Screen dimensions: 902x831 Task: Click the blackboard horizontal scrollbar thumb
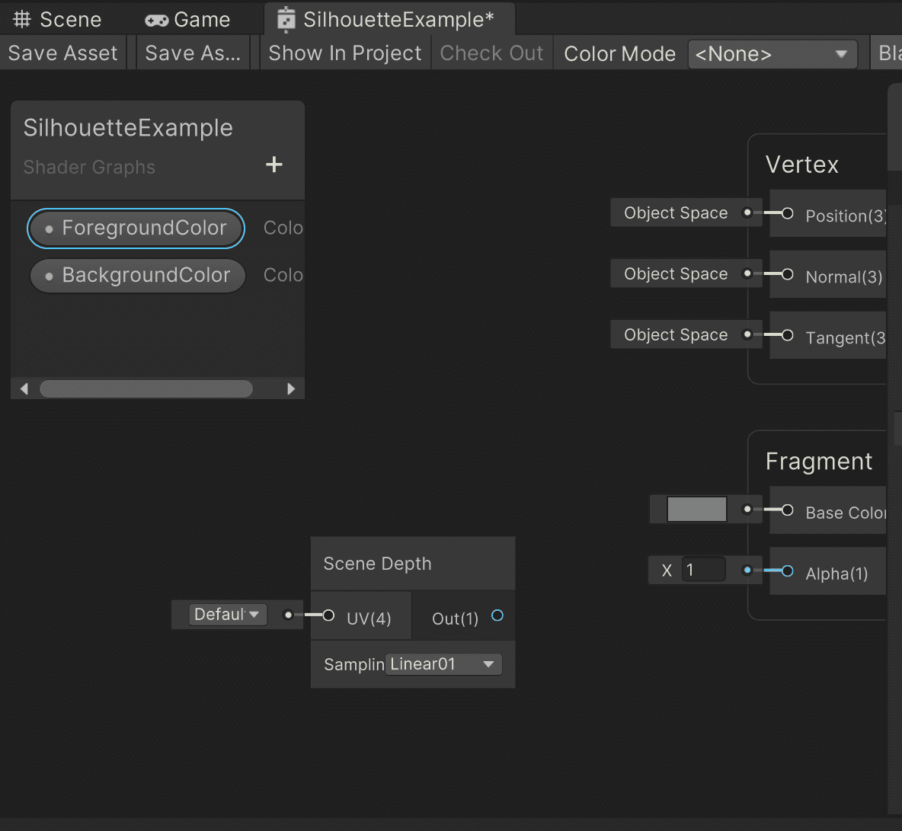146,388
